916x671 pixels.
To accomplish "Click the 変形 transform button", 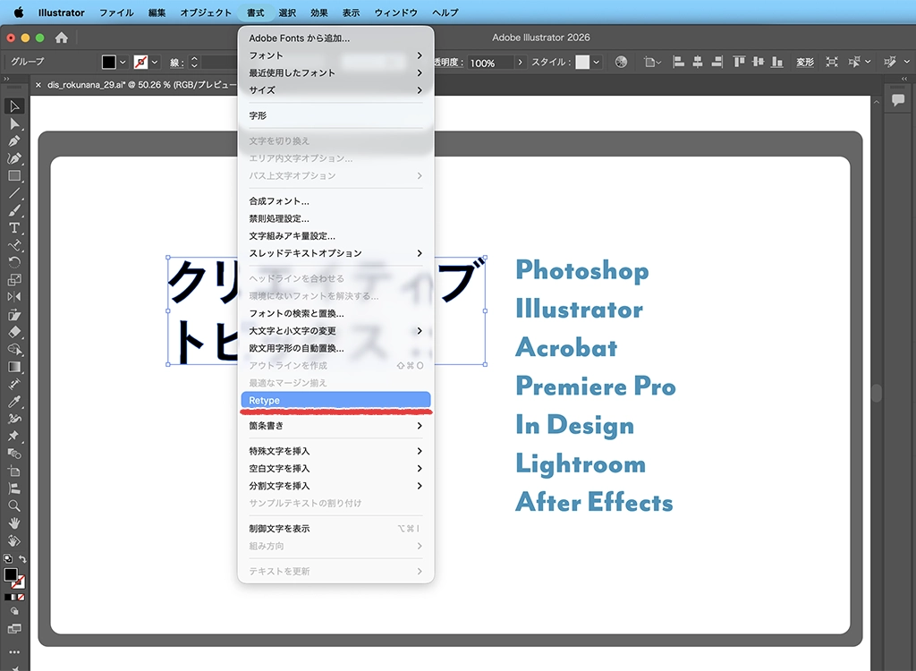I will [805, 63].
